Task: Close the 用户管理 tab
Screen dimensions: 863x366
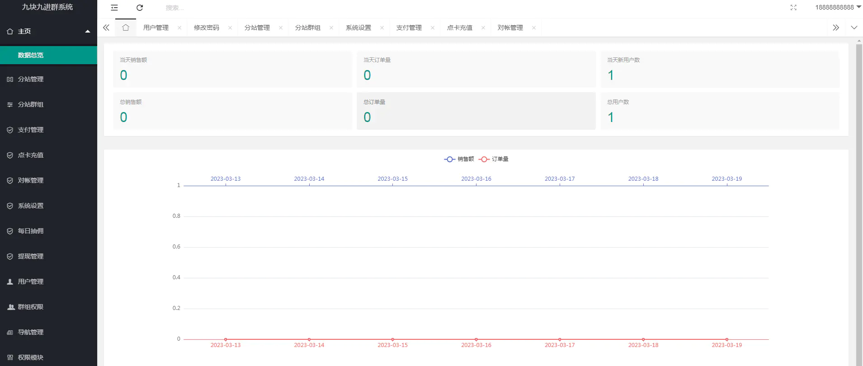Action: [x=179, y=28]
